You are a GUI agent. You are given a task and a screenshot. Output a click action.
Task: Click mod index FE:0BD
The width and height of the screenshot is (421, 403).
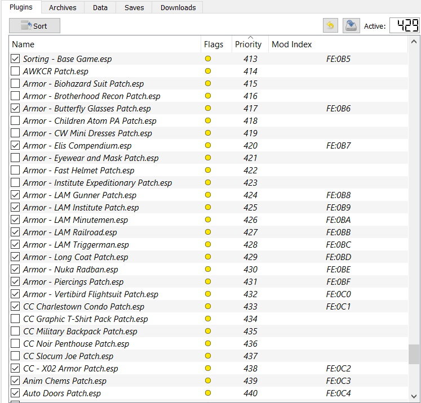[x=338, y=257]
